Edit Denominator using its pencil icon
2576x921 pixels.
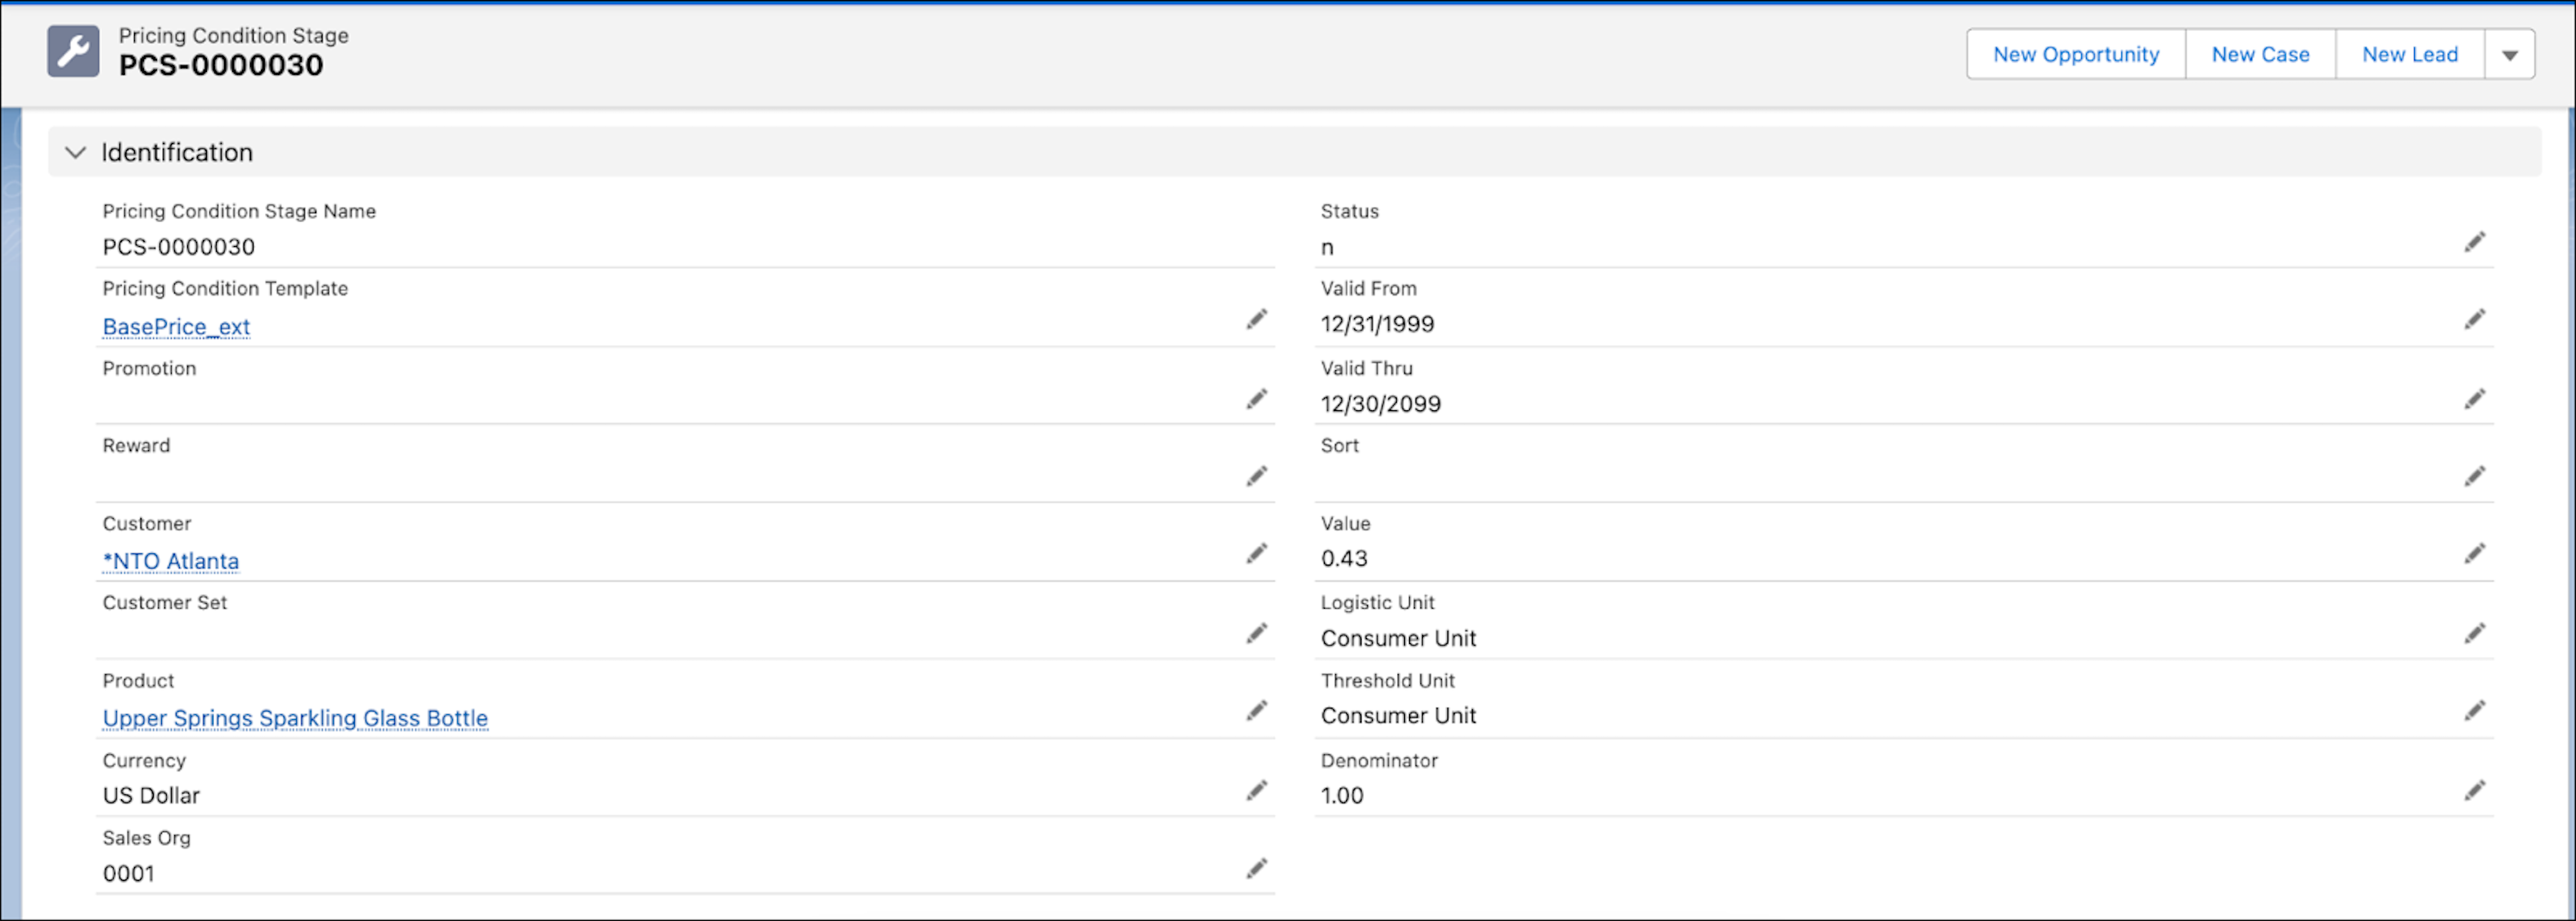(2476, 789)
